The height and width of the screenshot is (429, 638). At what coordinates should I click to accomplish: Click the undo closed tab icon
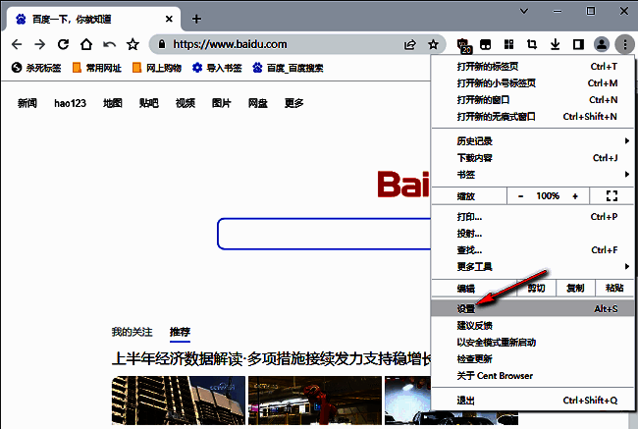click(x=109, y=44)
